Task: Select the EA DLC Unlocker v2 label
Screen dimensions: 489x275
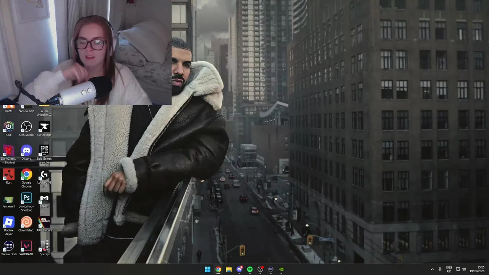Action: coord(44,113)
